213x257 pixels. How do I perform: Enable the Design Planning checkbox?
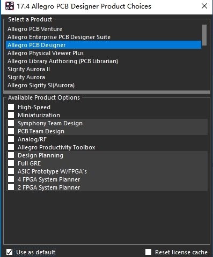tap(11, 155)
